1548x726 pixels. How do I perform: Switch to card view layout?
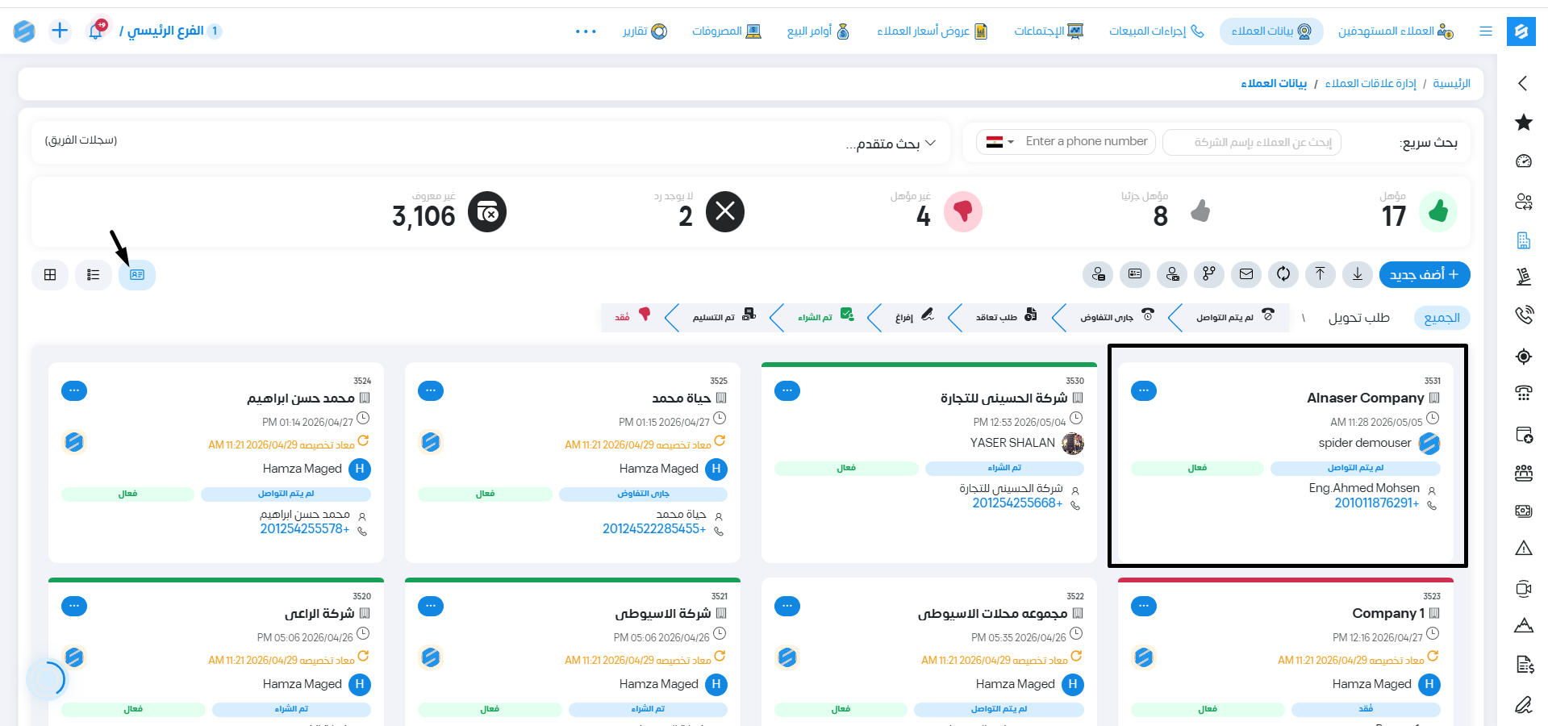click(137, 275)
